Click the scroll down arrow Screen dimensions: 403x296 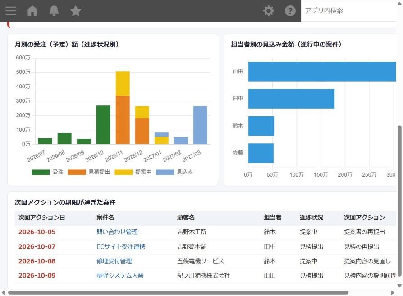pyautogui.click(x=399, y=286)
